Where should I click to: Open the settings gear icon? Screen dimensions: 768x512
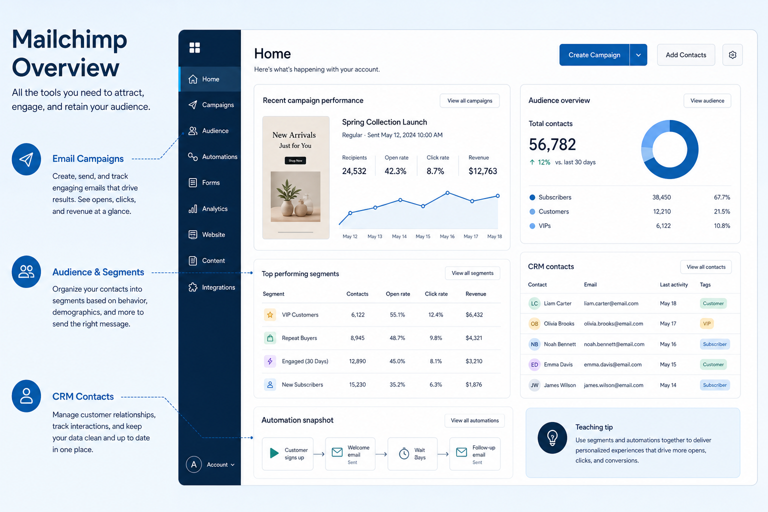pyautogui.click(x=732, y=55)
